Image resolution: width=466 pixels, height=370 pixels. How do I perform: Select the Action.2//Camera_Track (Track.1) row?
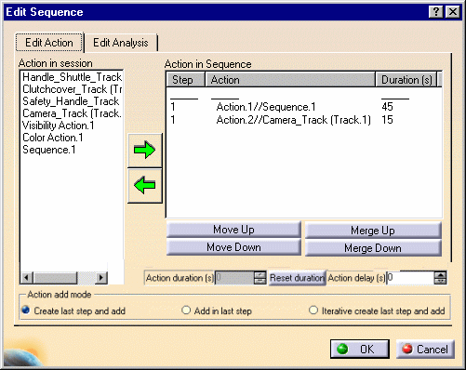(304, 120)
